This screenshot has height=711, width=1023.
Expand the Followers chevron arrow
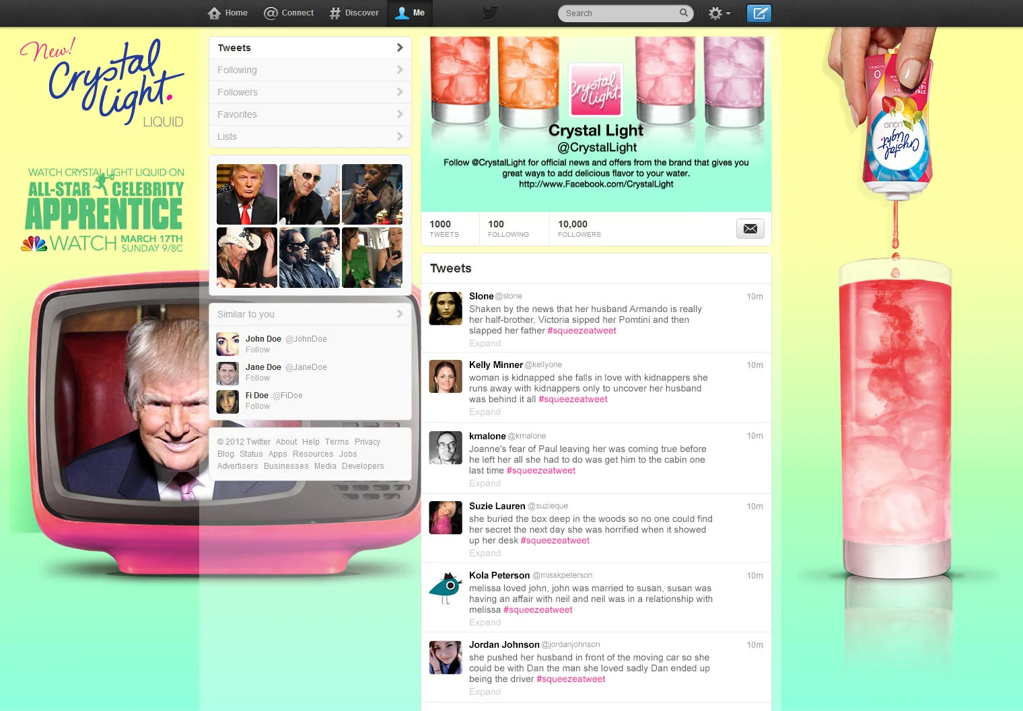click(x=400, y=92)
